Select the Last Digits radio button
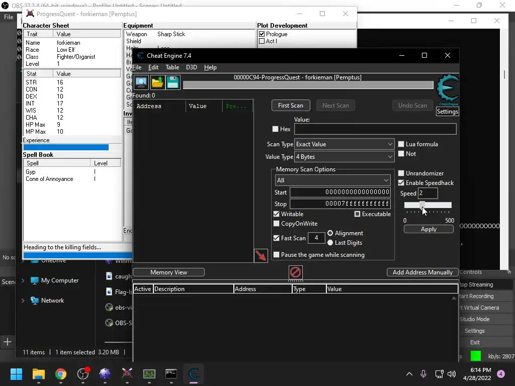The height and width of the screenshot is (386, 515). [330, 243]
